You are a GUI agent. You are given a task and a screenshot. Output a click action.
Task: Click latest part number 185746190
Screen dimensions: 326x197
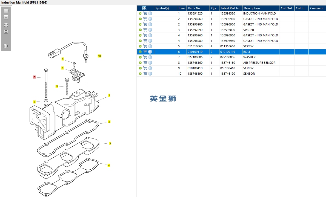coord(228,74)
